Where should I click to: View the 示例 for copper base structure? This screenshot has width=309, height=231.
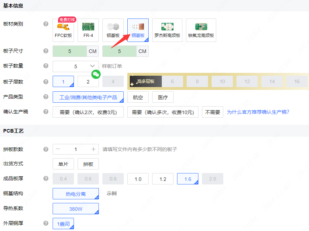tap(112, 194)
